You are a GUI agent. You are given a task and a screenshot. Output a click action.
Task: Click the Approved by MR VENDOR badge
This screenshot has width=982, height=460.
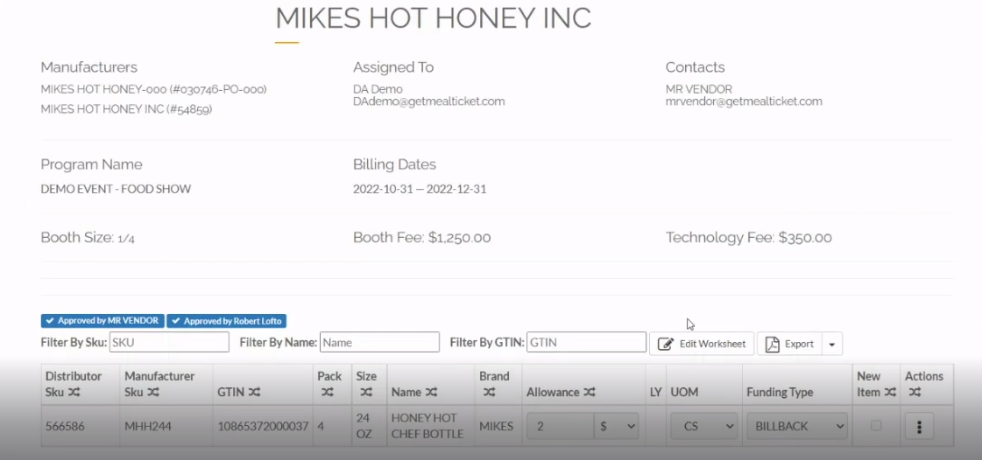102,321
